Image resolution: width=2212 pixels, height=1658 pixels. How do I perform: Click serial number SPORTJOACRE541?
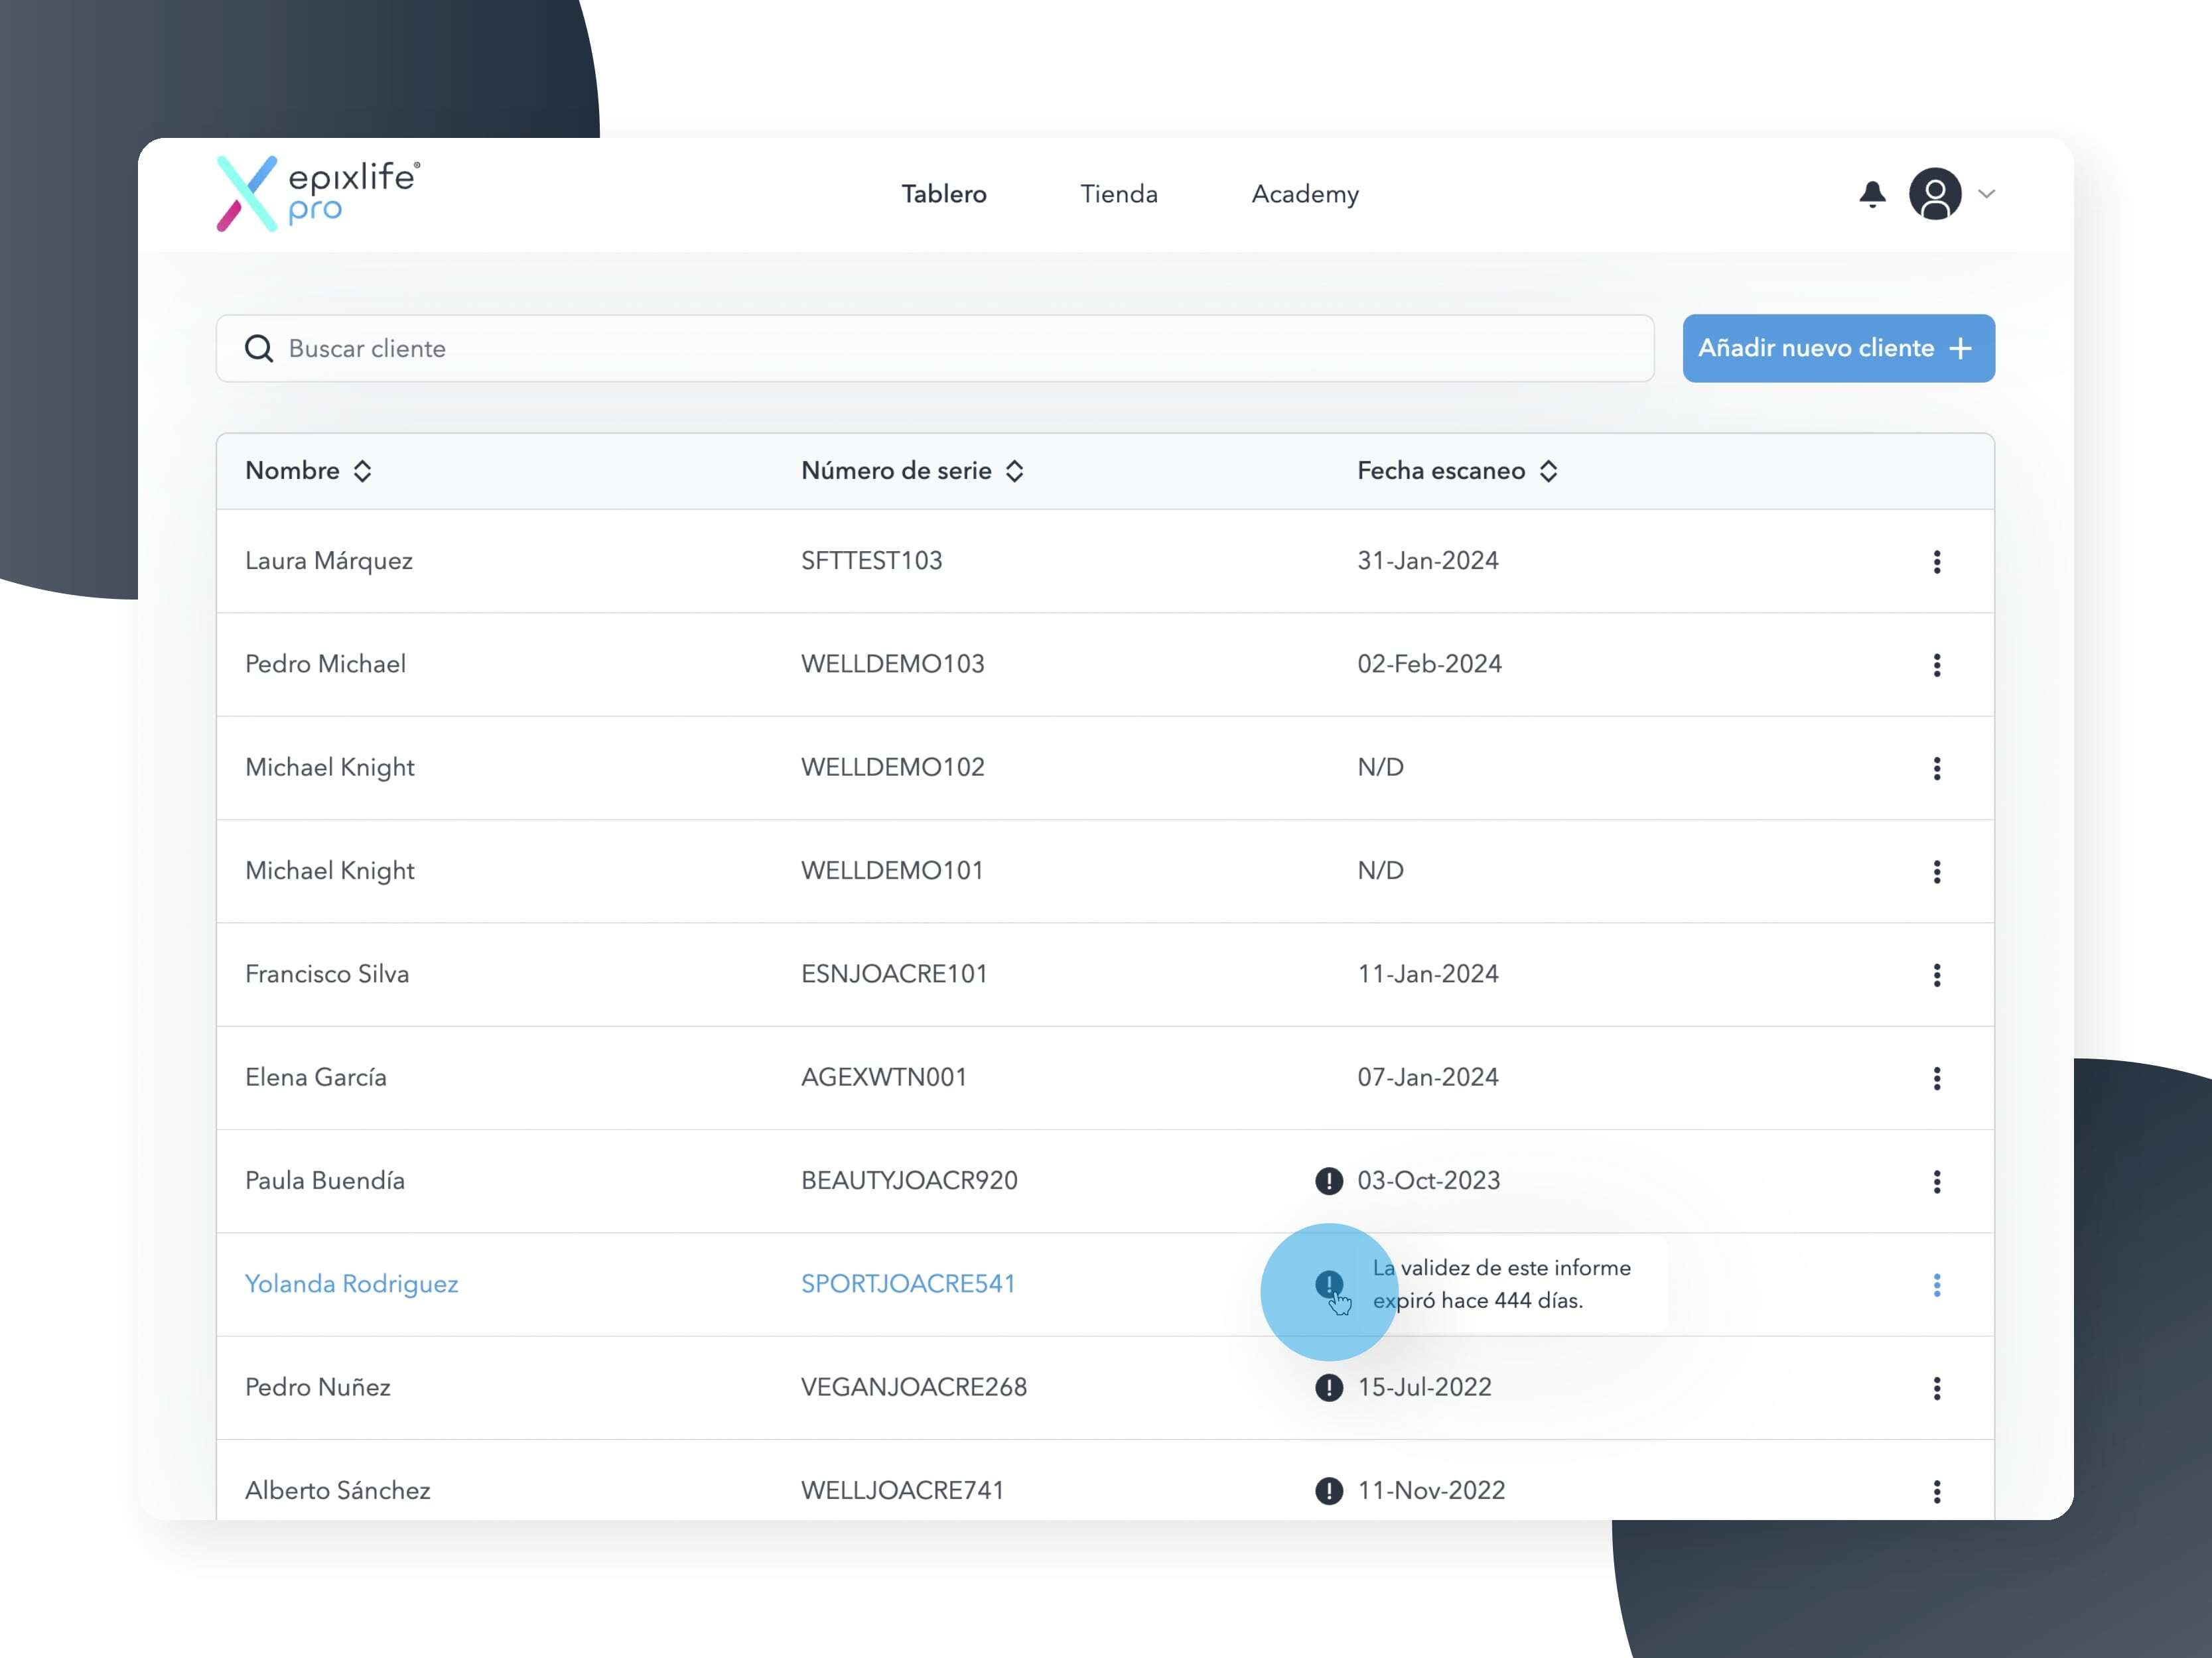point(908,1284)
